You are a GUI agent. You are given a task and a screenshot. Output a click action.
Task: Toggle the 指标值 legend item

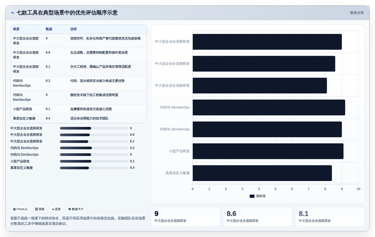tap(258, 196)
